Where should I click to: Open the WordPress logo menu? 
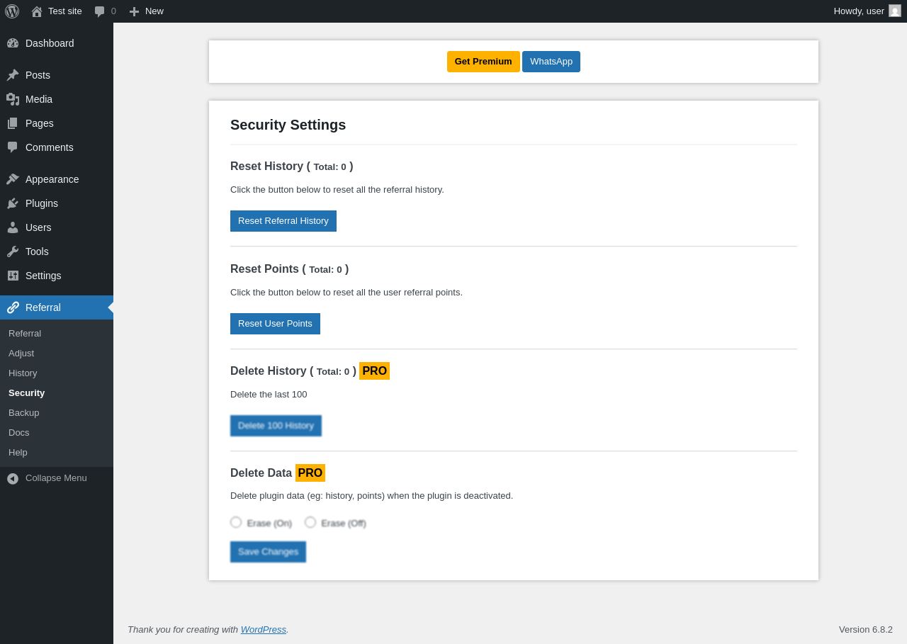pyautogui.click(x=12, y=11)
